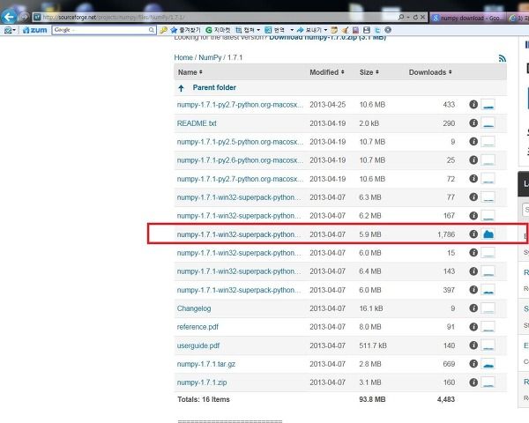
Task: Show info for the 433-download macosx file
Action: (x=473, y=105)
